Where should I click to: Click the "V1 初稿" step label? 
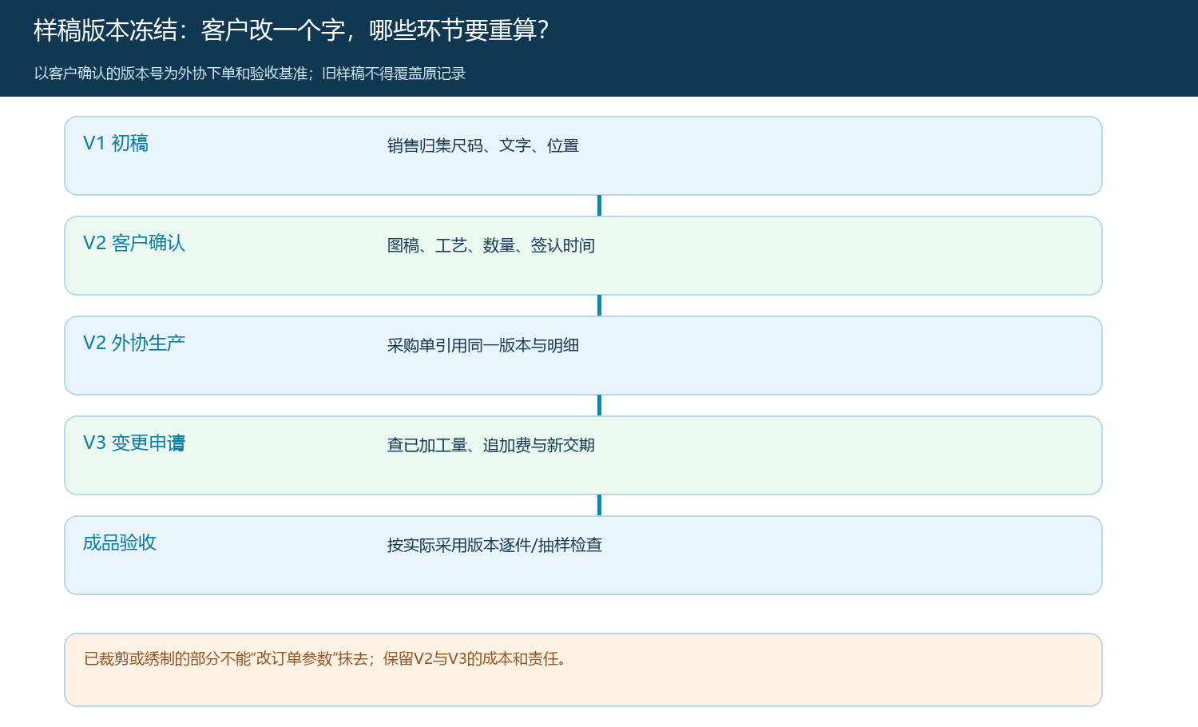[x=116, y=144]
